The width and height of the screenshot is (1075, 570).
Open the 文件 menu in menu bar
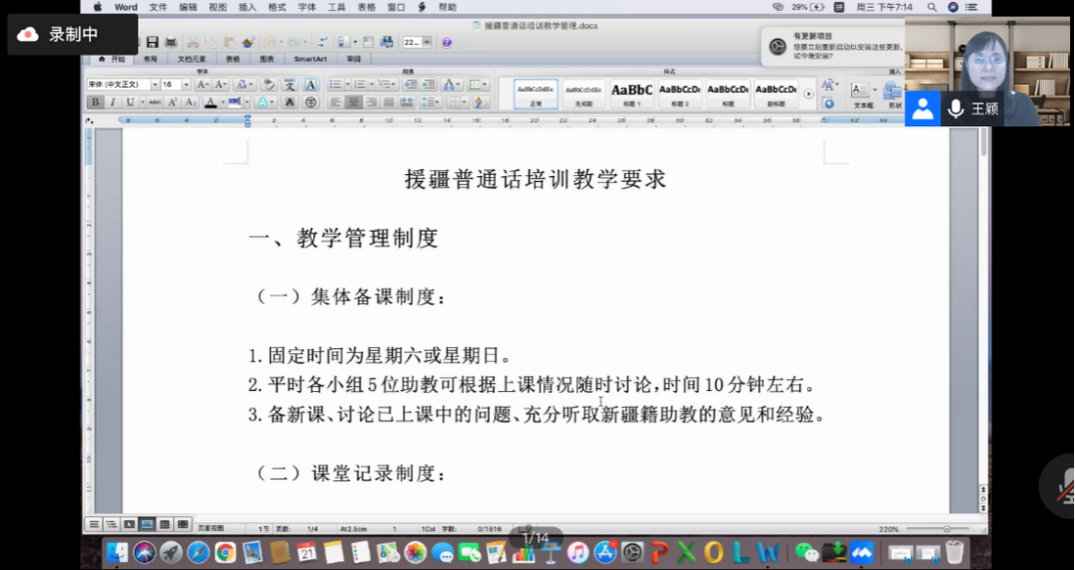tap(158, 7)
